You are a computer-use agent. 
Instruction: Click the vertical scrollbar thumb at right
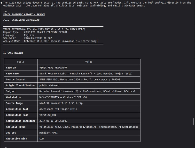[x=193, y=122]
